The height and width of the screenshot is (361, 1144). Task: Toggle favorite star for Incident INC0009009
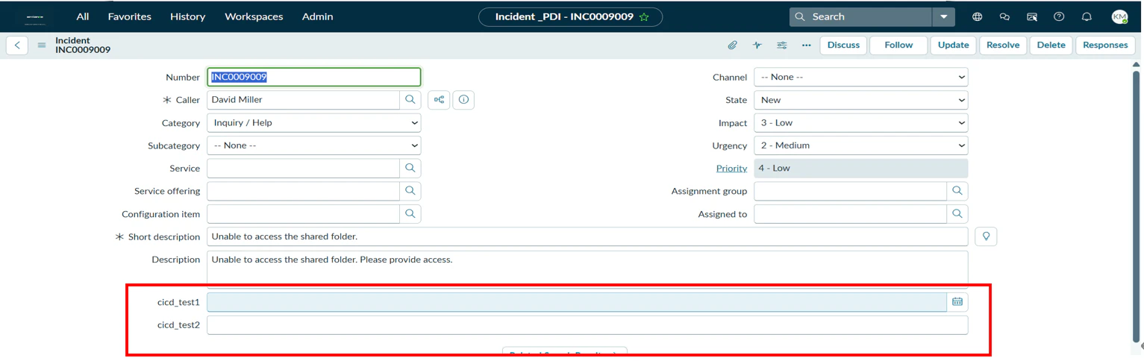644,17
